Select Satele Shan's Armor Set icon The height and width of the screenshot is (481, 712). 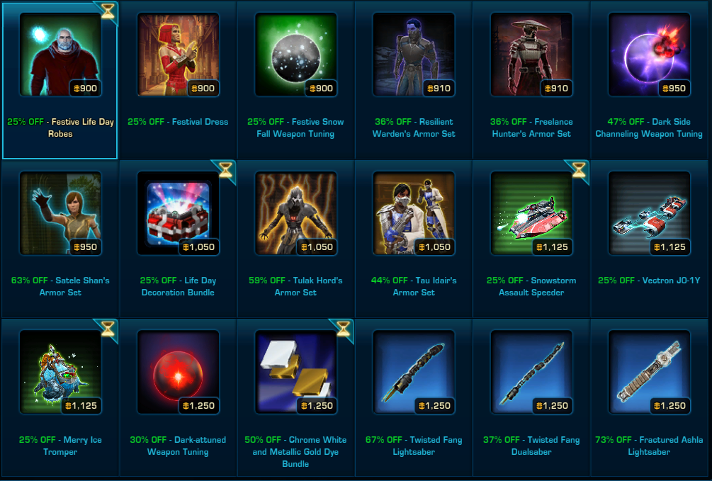(60, 213)
